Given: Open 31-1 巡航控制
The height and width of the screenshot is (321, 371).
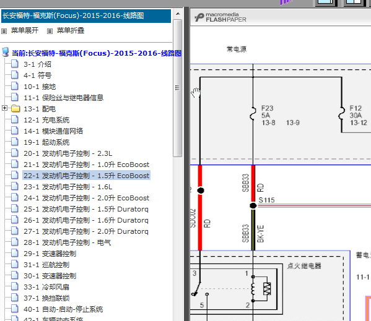Looking at the screenshot, I should tap(46, 265).
